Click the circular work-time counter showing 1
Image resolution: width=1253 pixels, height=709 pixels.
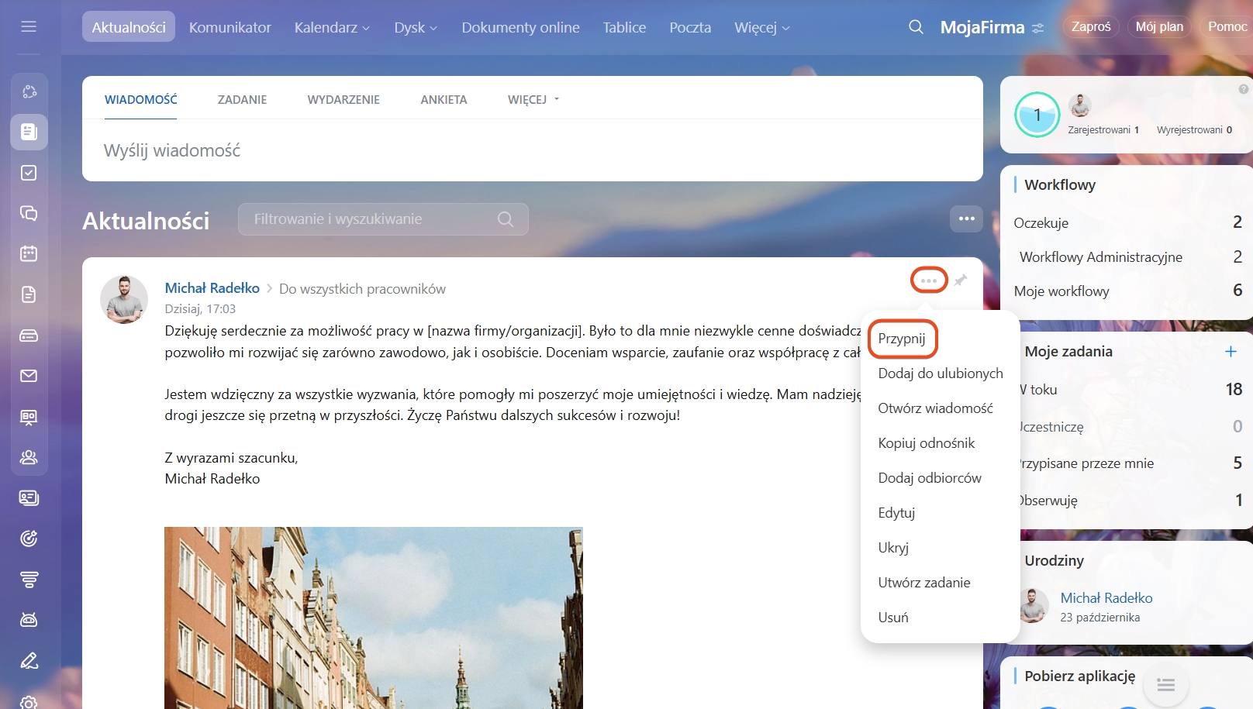[1037, 115]
